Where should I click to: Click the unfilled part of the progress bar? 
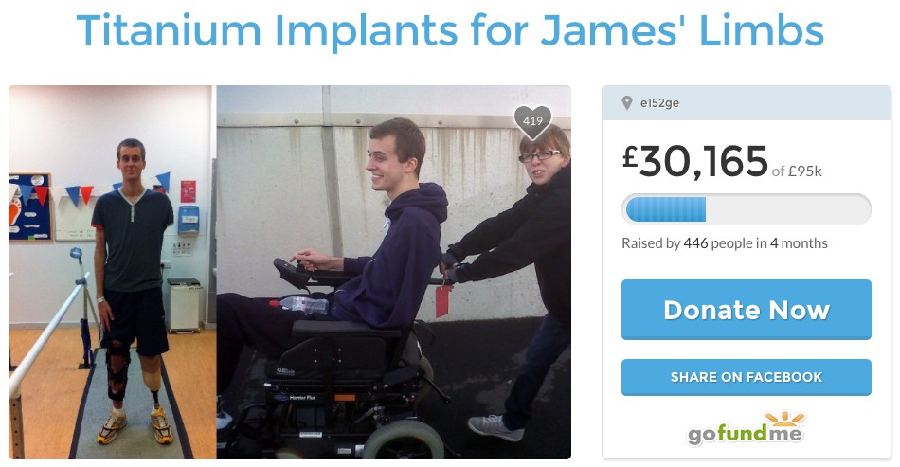coord(787,209)
